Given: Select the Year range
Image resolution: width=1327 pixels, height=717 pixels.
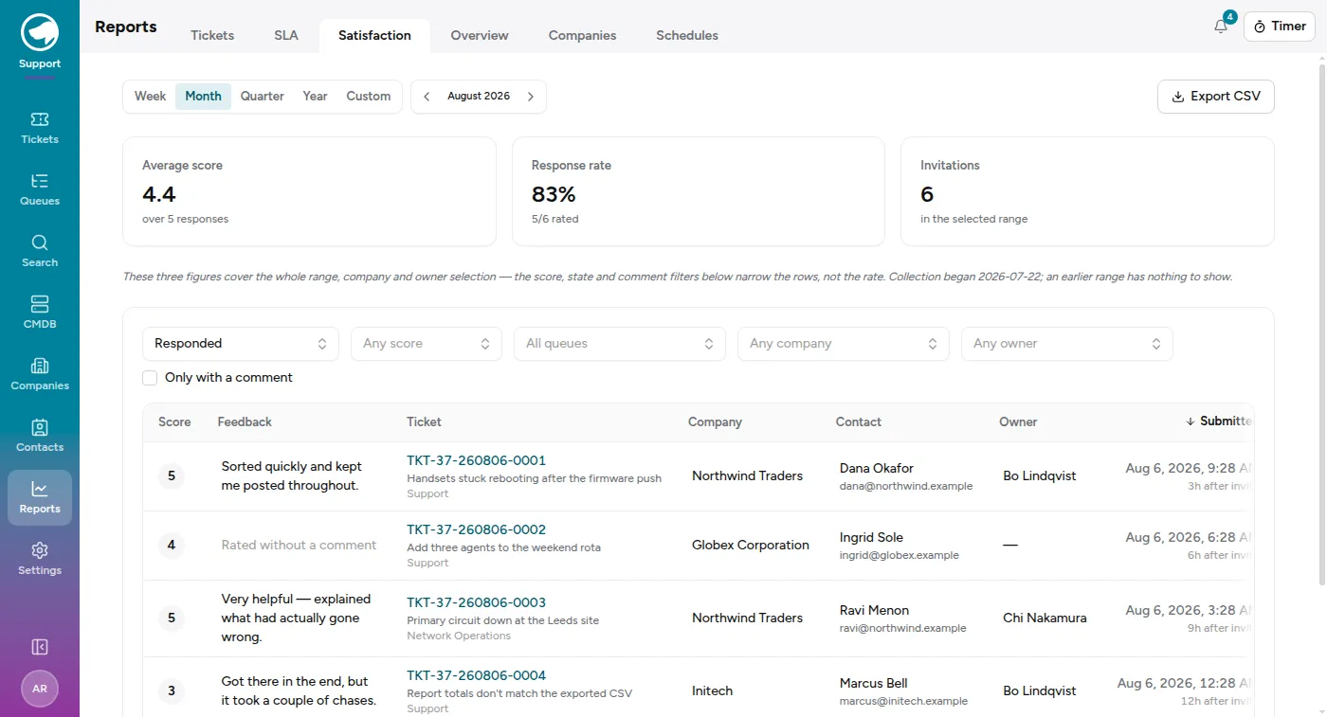Looking at the screenshot, I should (x=316, y=97).
